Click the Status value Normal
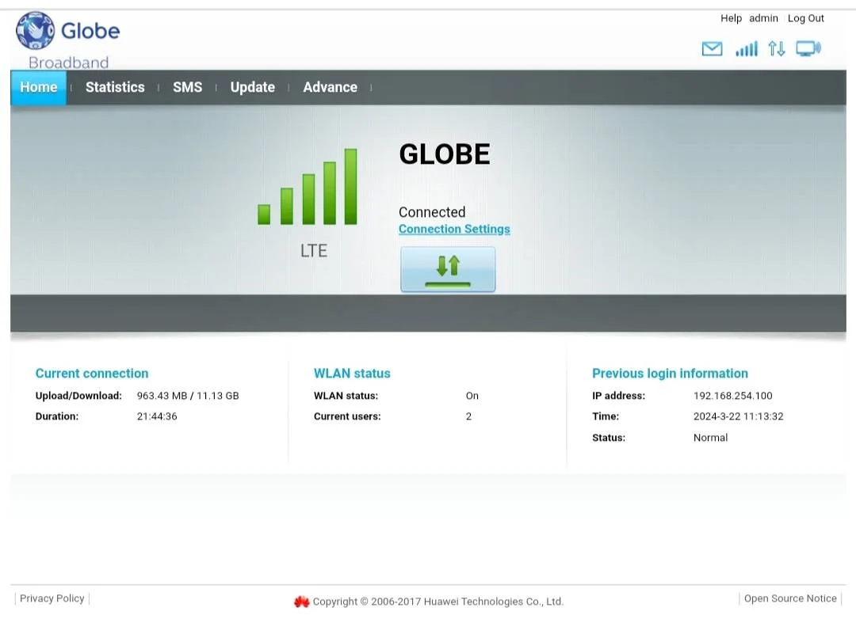 tap(710, 438)
